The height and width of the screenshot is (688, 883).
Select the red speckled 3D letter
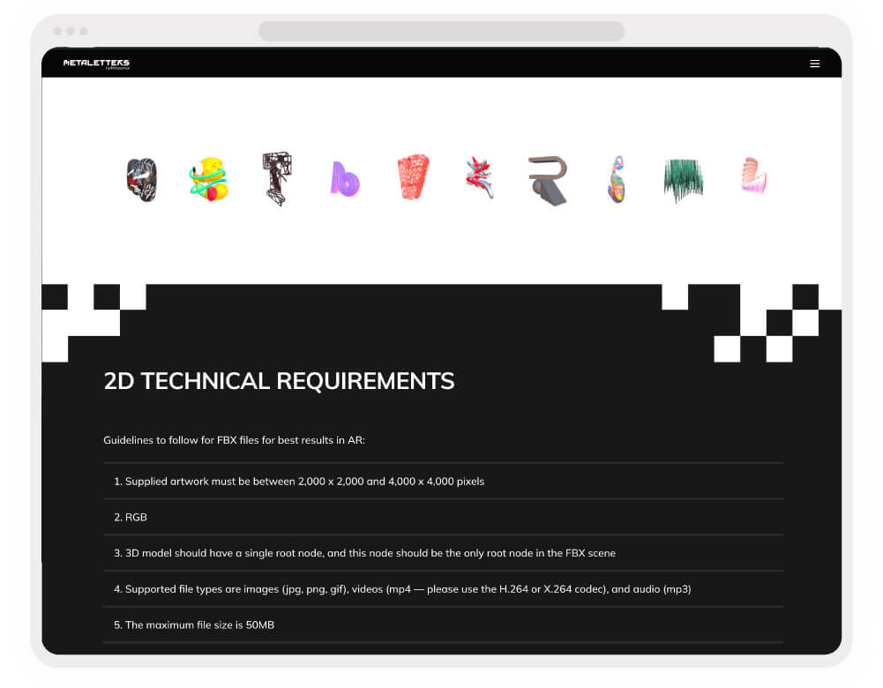[413, 176]
